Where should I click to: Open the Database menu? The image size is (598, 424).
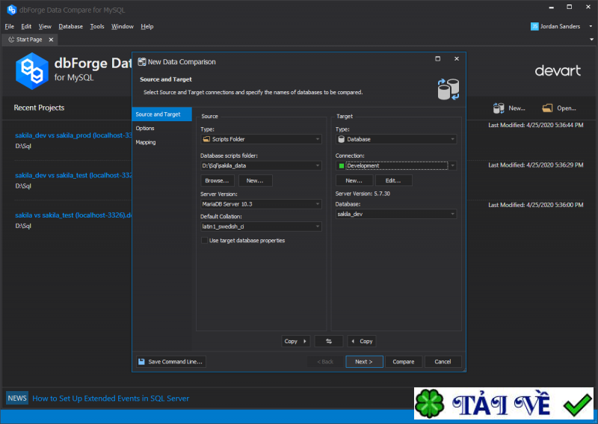tap(71, 26)
